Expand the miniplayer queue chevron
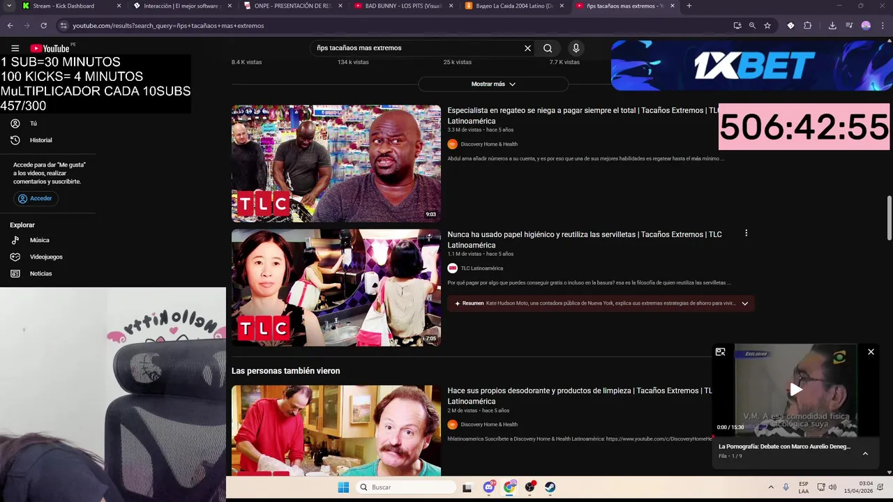Viewport: 893px width, 502px height. coord(865,453)
